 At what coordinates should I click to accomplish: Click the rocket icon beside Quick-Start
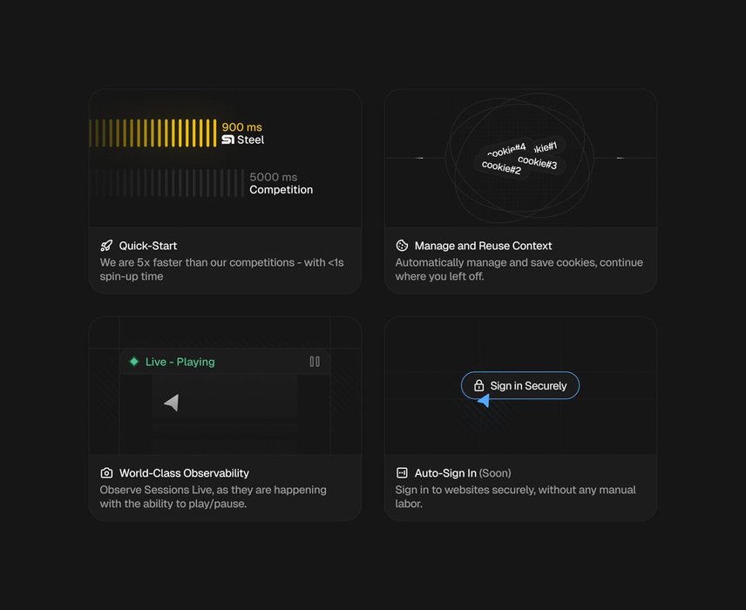106,246
